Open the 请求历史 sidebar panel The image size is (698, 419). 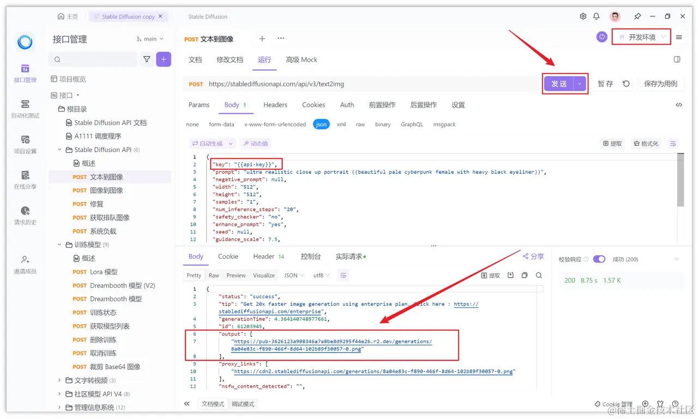tap(25, 215)
